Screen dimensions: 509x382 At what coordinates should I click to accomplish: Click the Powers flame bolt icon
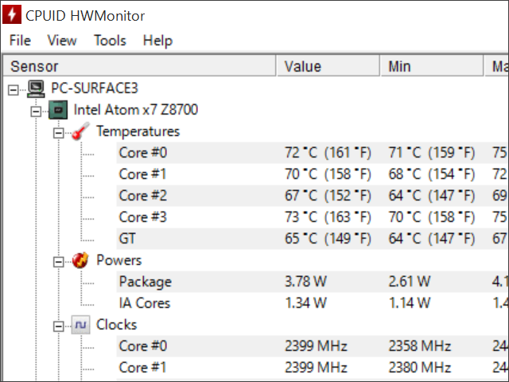pos(80,260)
